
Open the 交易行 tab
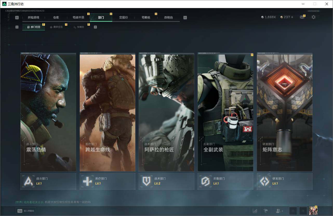tap(123, 17)
